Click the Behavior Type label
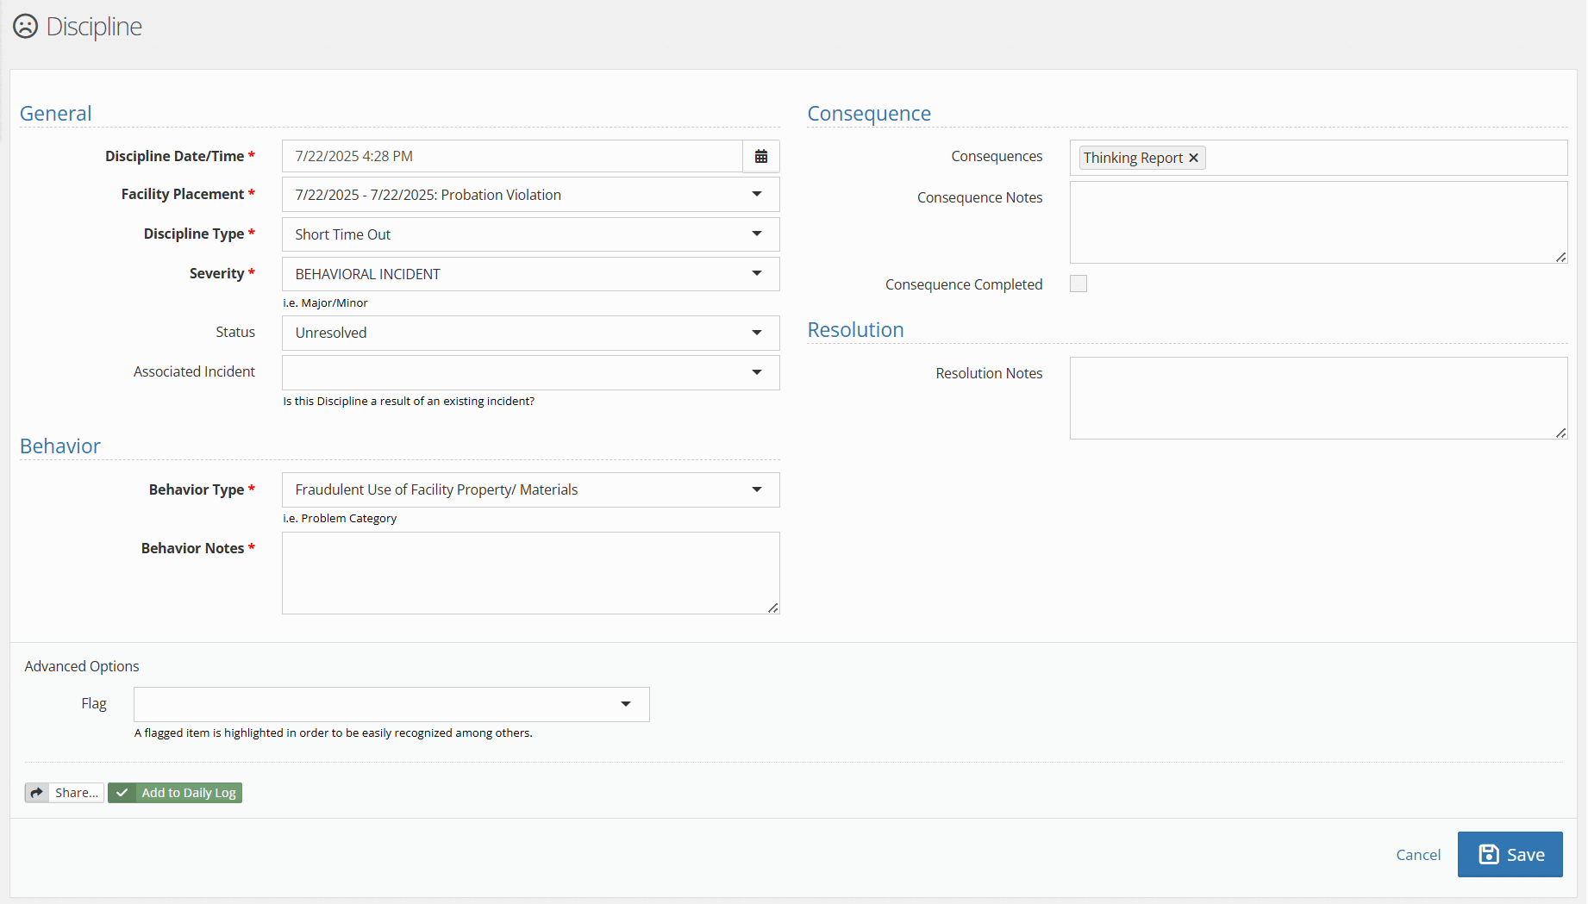The height and width of the screenshot is (904, 1588). 197,489
